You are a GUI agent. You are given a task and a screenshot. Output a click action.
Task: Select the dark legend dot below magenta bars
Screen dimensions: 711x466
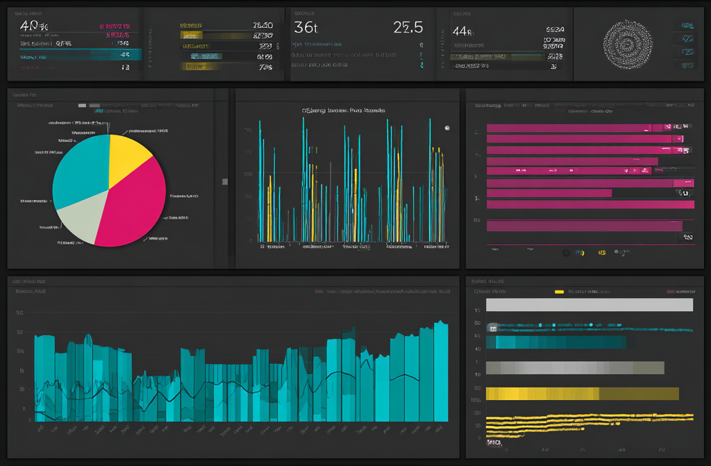[566, 253]
